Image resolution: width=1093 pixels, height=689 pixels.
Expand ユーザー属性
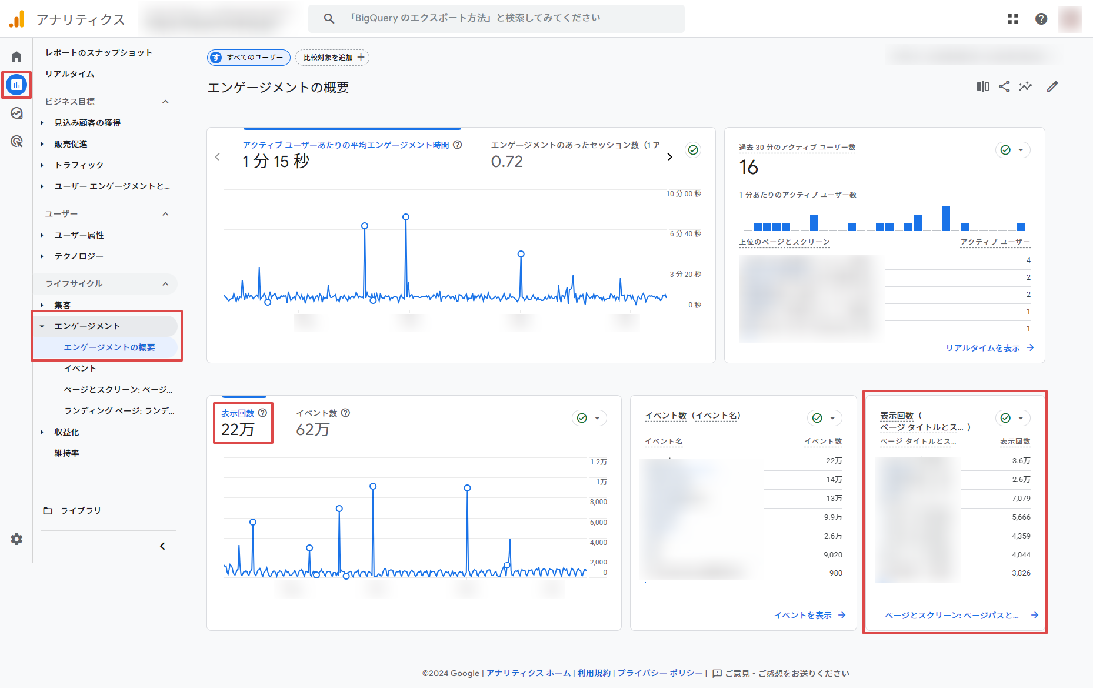tap(42, 235)
